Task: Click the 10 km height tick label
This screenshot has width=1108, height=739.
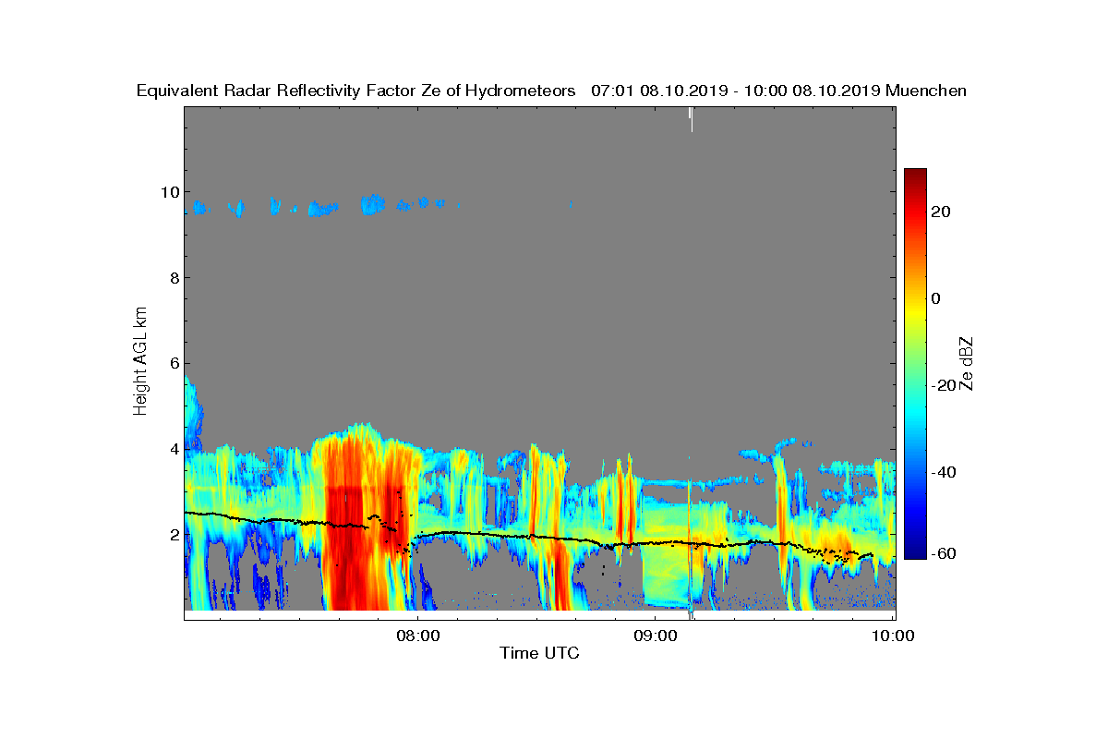Action: click(x=168, y=191)
